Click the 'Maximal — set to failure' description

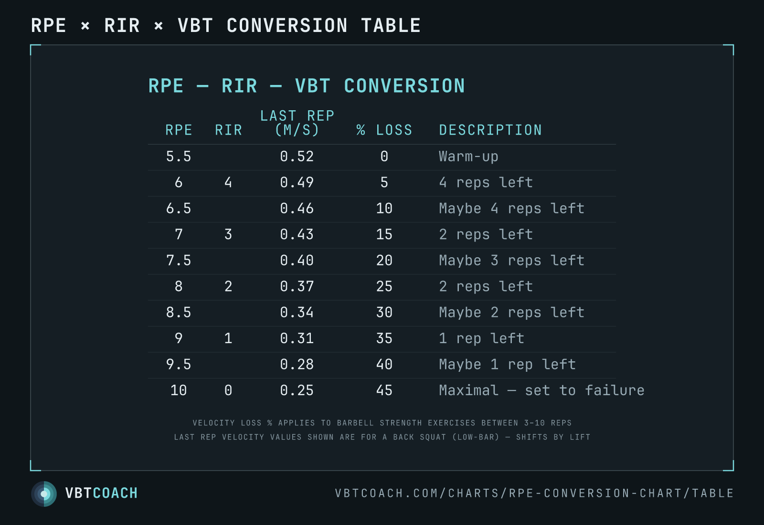pos(541,390)
